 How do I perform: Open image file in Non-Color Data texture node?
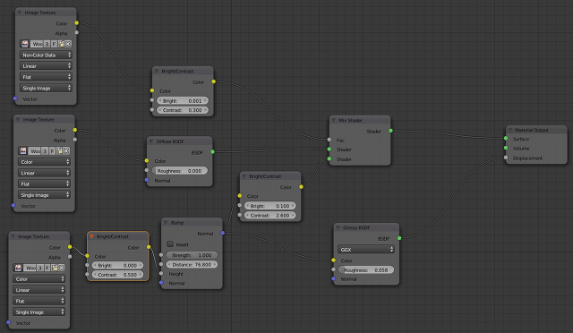[61, 44]
